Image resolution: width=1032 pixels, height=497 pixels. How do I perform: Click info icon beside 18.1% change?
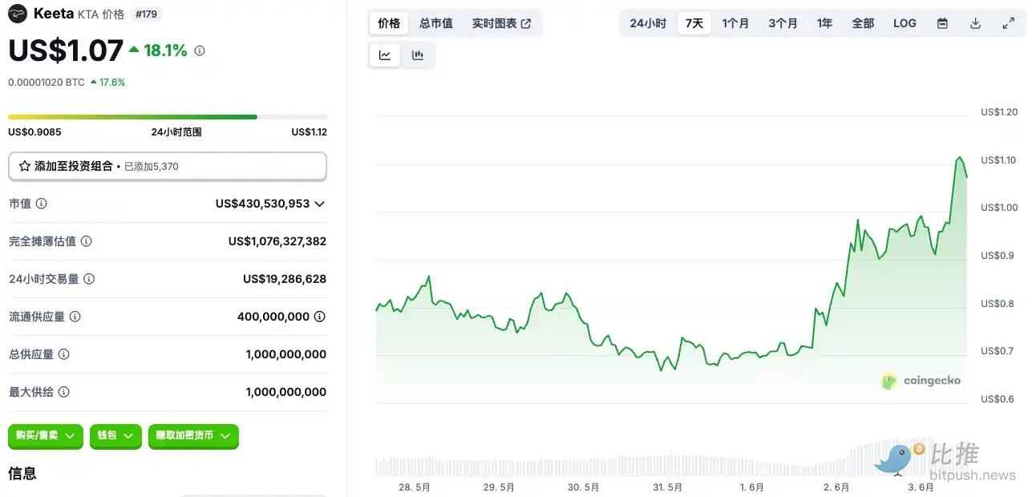click(200, 51)
